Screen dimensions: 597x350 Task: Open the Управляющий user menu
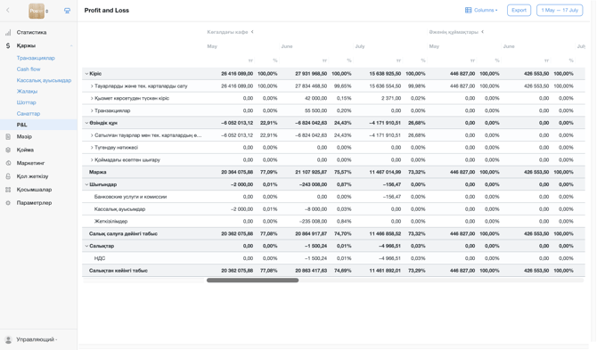[37, 339]
